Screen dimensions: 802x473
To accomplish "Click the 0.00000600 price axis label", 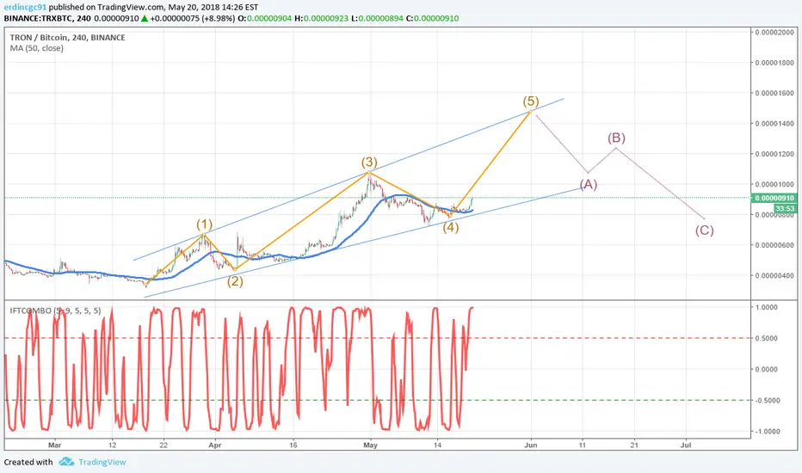I will point(774,245).
